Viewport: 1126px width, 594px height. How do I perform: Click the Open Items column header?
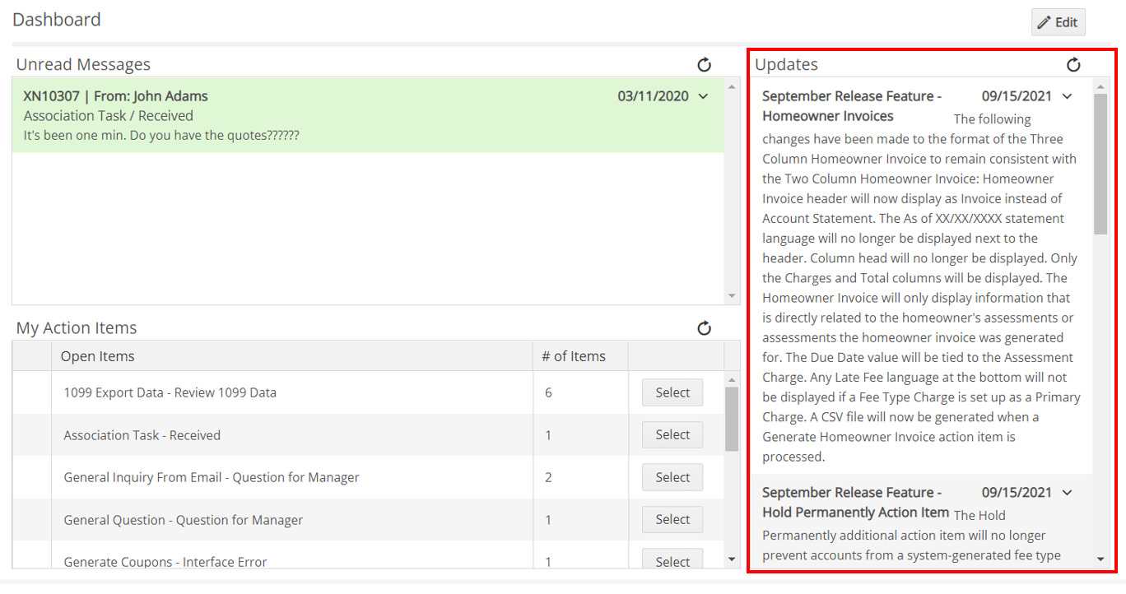291,356
